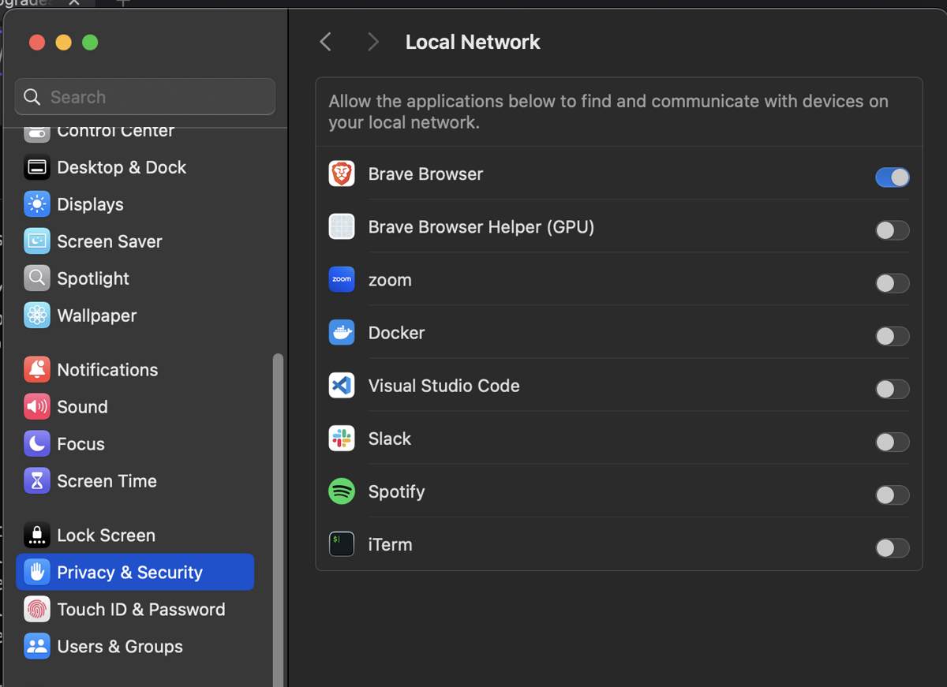The width and height of the screenshot is (947, 687).
Task: Click the Desktop & Dock sidebar icon
Action: (x=37, y=167)
